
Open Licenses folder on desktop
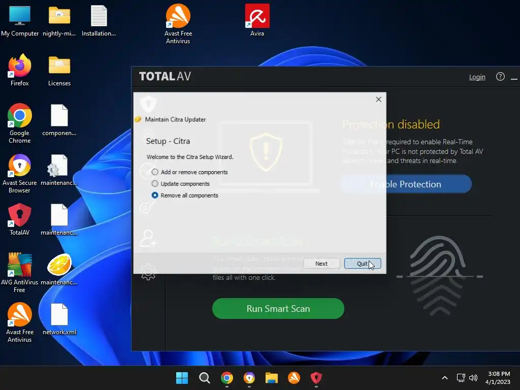point(59,71)
